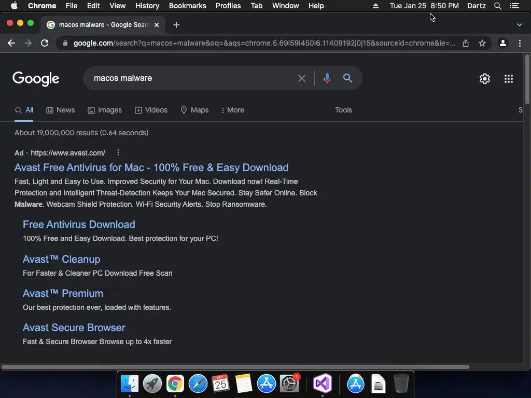Viewport: 531px width, 398px height.
Task: Open the Profiles menu
Action: point(228,6)
